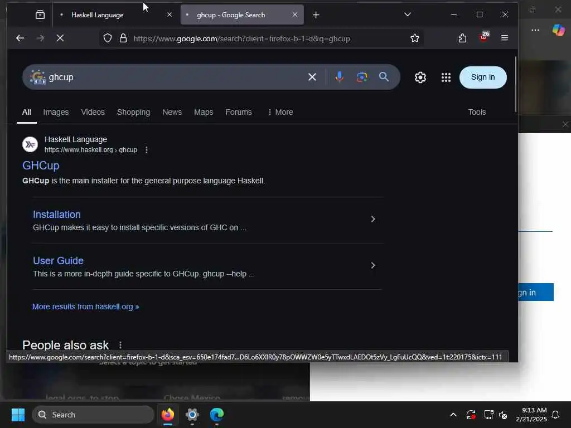Open More results from haskell.org
The image size is (571, 428).
[x=85, y=307]
